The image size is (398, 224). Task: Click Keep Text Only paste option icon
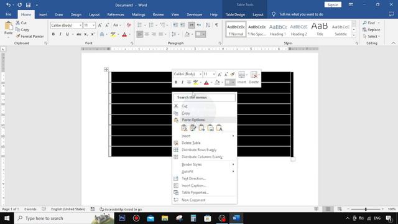point(219,128)
